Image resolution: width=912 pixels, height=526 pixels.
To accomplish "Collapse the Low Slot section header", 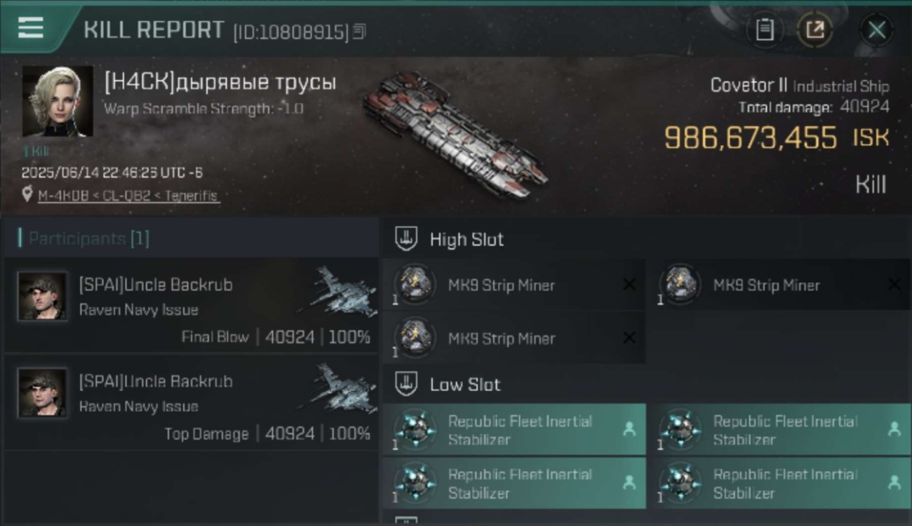I will pos(449,384).
